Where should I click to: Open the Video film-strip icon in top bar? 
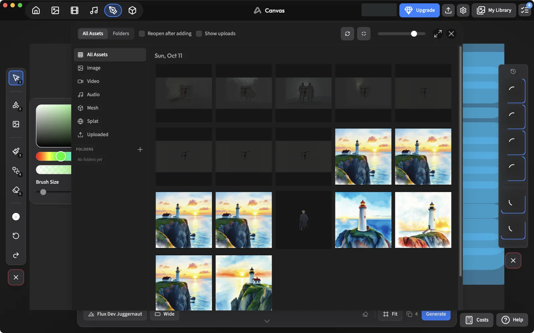tap(74, 10)
